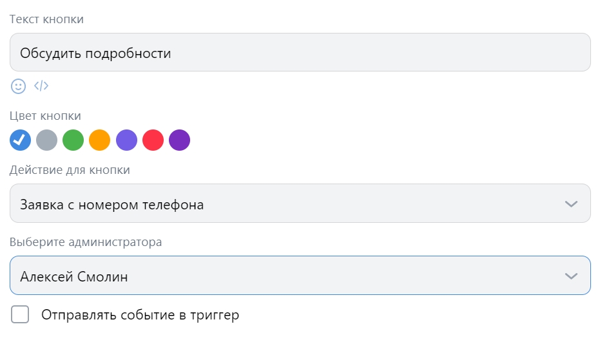
Task: Enable the 'Отправлять событие в триггер' checkbox
Action: coord(21,315)
